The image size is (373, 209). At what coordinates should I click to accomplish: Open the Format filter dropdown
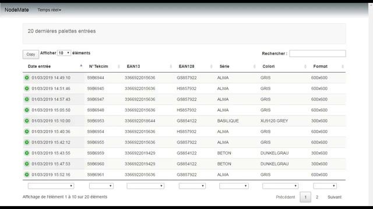325,186
